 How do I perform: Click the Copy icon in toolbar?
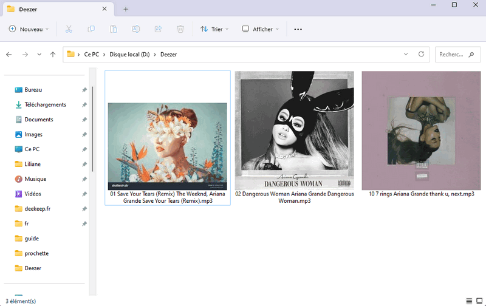[x=91, y=29]
